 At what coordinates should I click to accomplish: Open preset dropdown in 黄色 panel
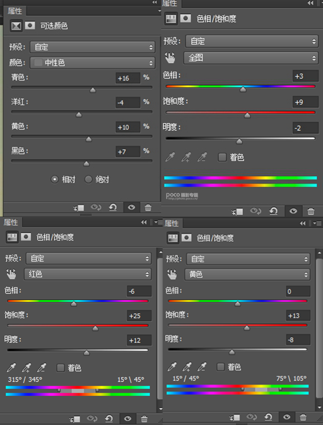[x=248, y=259]
